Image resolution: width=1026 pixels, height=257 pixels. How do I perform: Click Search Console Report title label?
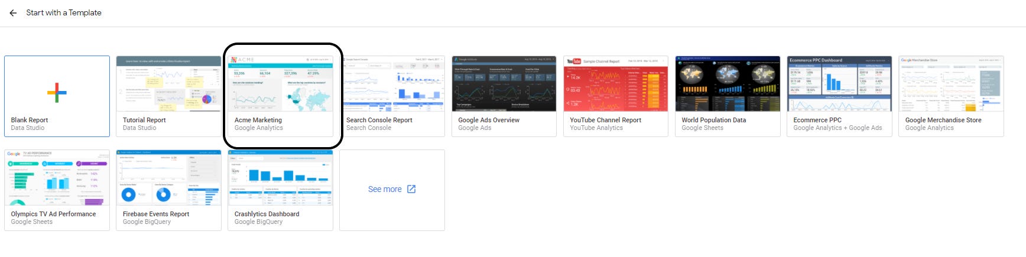[x=379, y=120]
